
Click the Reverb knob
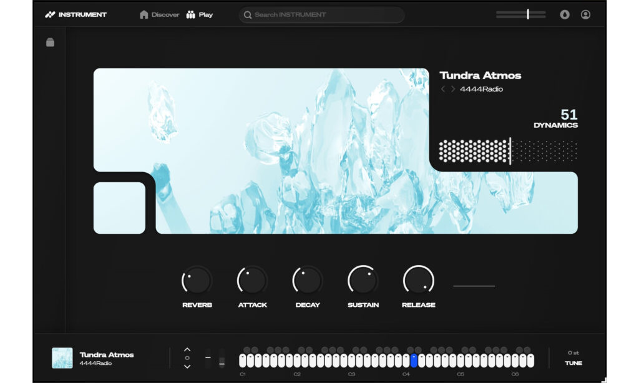(x=197, y=281)
